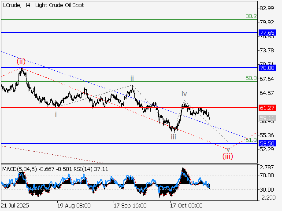
Task: Select the projected wave v label
Action: pos(228,149)
